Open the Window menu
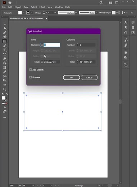Screen dimensions: 137x187 tap(59, 7)
